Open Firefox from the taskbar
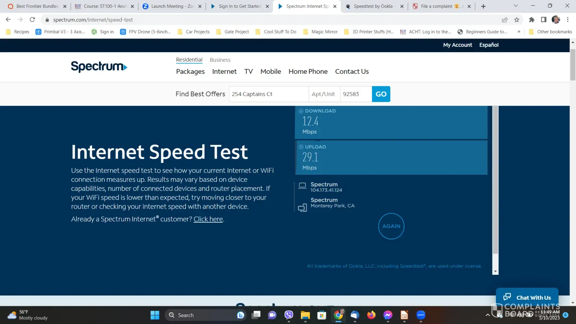This screenshot has width=576, height=324. 371,315
